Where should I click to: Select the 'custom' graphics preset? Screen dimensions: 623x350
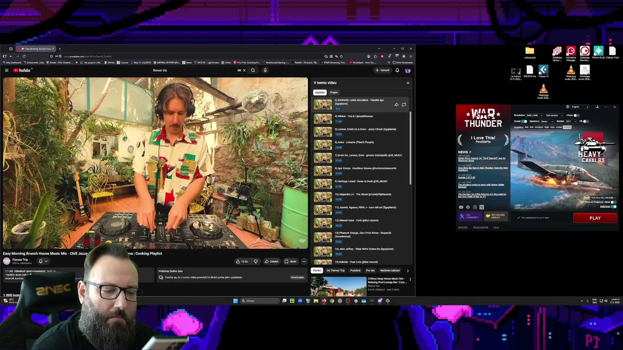[567, 127]
